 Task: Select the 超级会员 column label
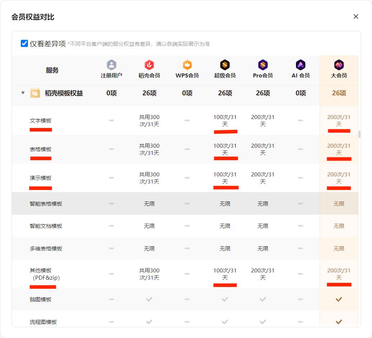coord(225,76)
